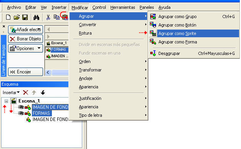
Task: Click right arrow in timeline header
Action: click(x=48, y=36)
